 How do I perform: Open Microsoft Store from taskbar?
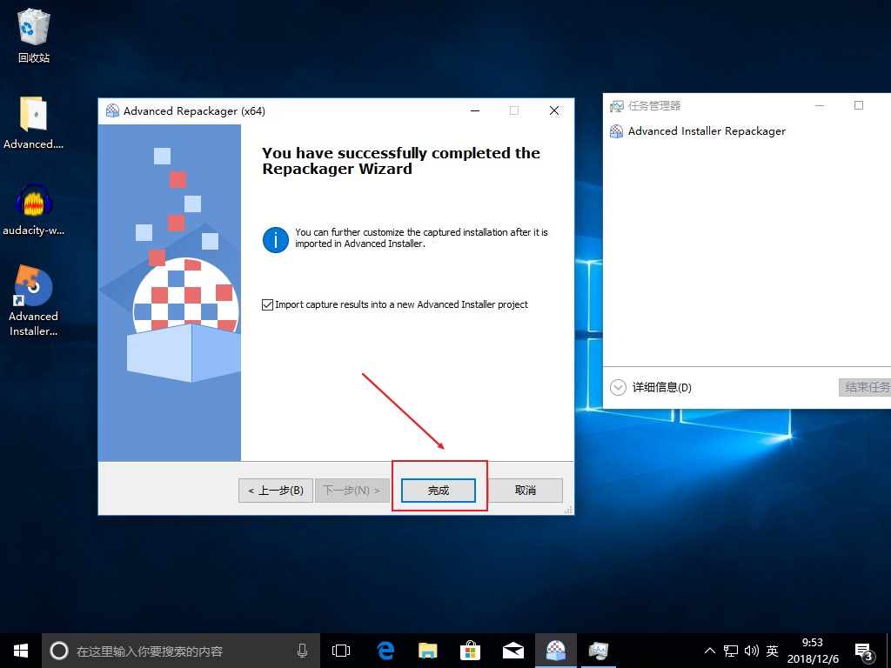[471, 651]
